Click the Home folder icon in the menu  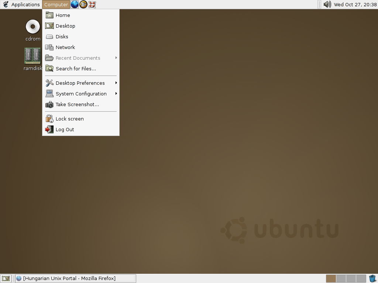[49, 15]
